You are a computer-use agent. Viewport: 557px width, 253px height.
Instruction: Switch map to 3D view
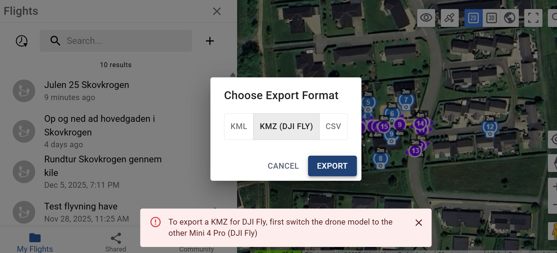pyautogui.click(x=492, y=18)
